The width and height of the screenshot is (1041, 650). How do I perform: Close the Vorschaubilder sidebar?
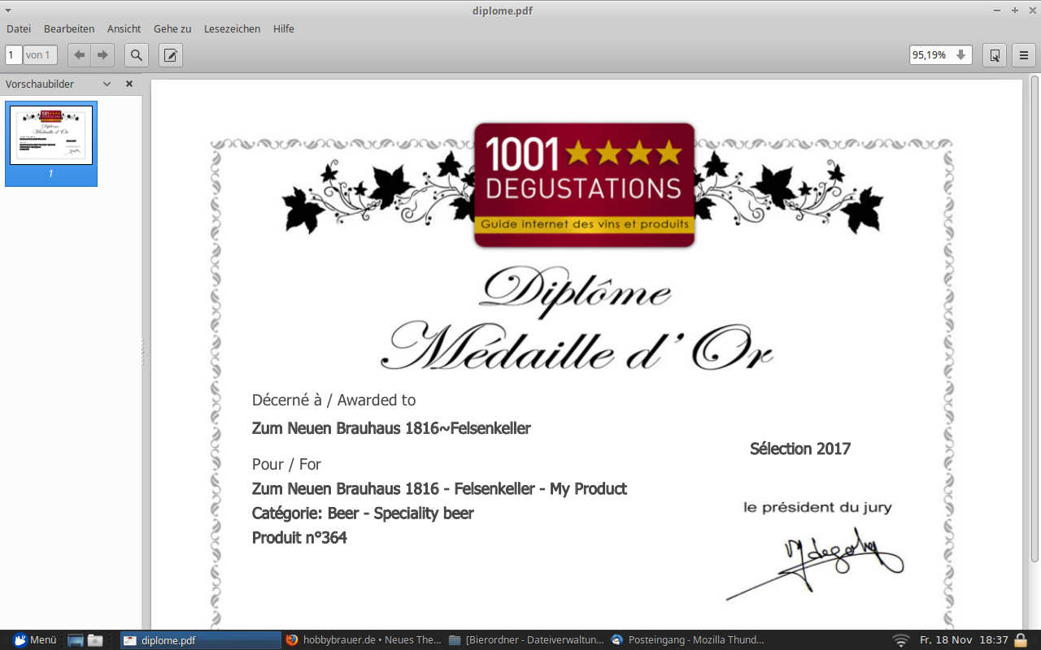pos(128,84)
